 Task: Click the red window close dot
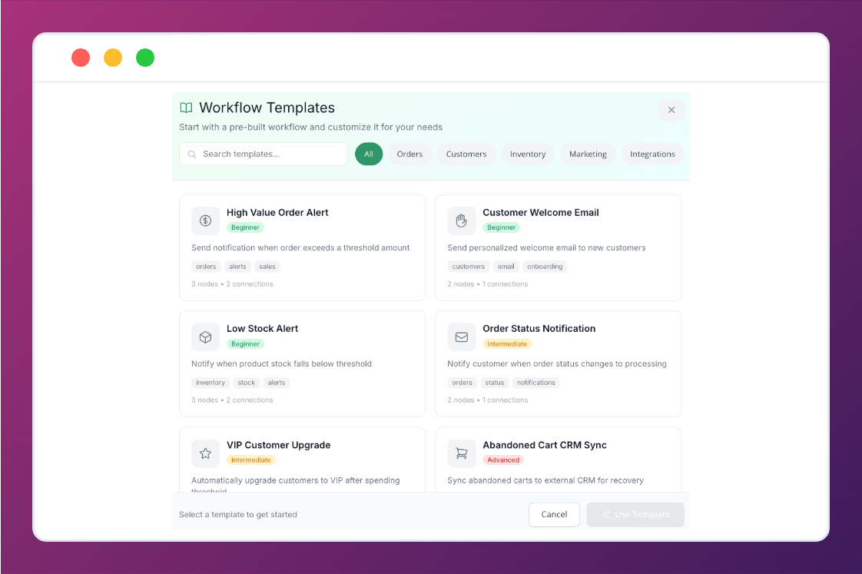click(x=81, y=58)
